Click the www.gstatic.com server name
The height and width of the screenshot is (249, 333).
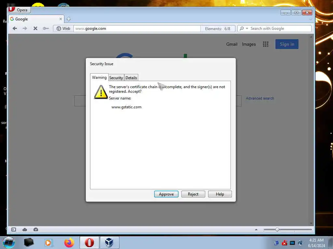pyautogui.click(x=127, y=107)
